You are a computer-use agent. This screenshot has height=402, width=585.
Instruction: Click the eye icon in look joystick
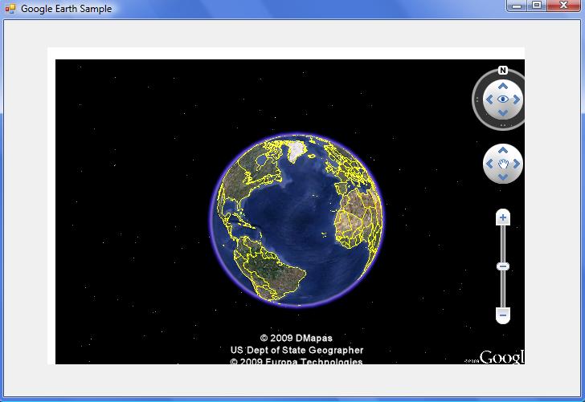(503, 99)
